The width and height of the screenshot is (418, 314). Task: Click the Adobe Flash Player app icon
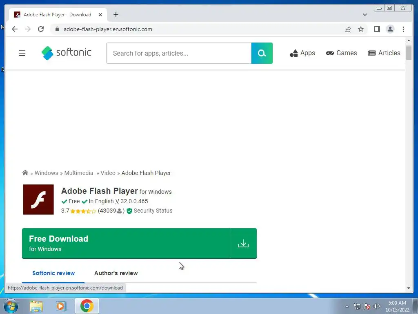click(38, 200)
